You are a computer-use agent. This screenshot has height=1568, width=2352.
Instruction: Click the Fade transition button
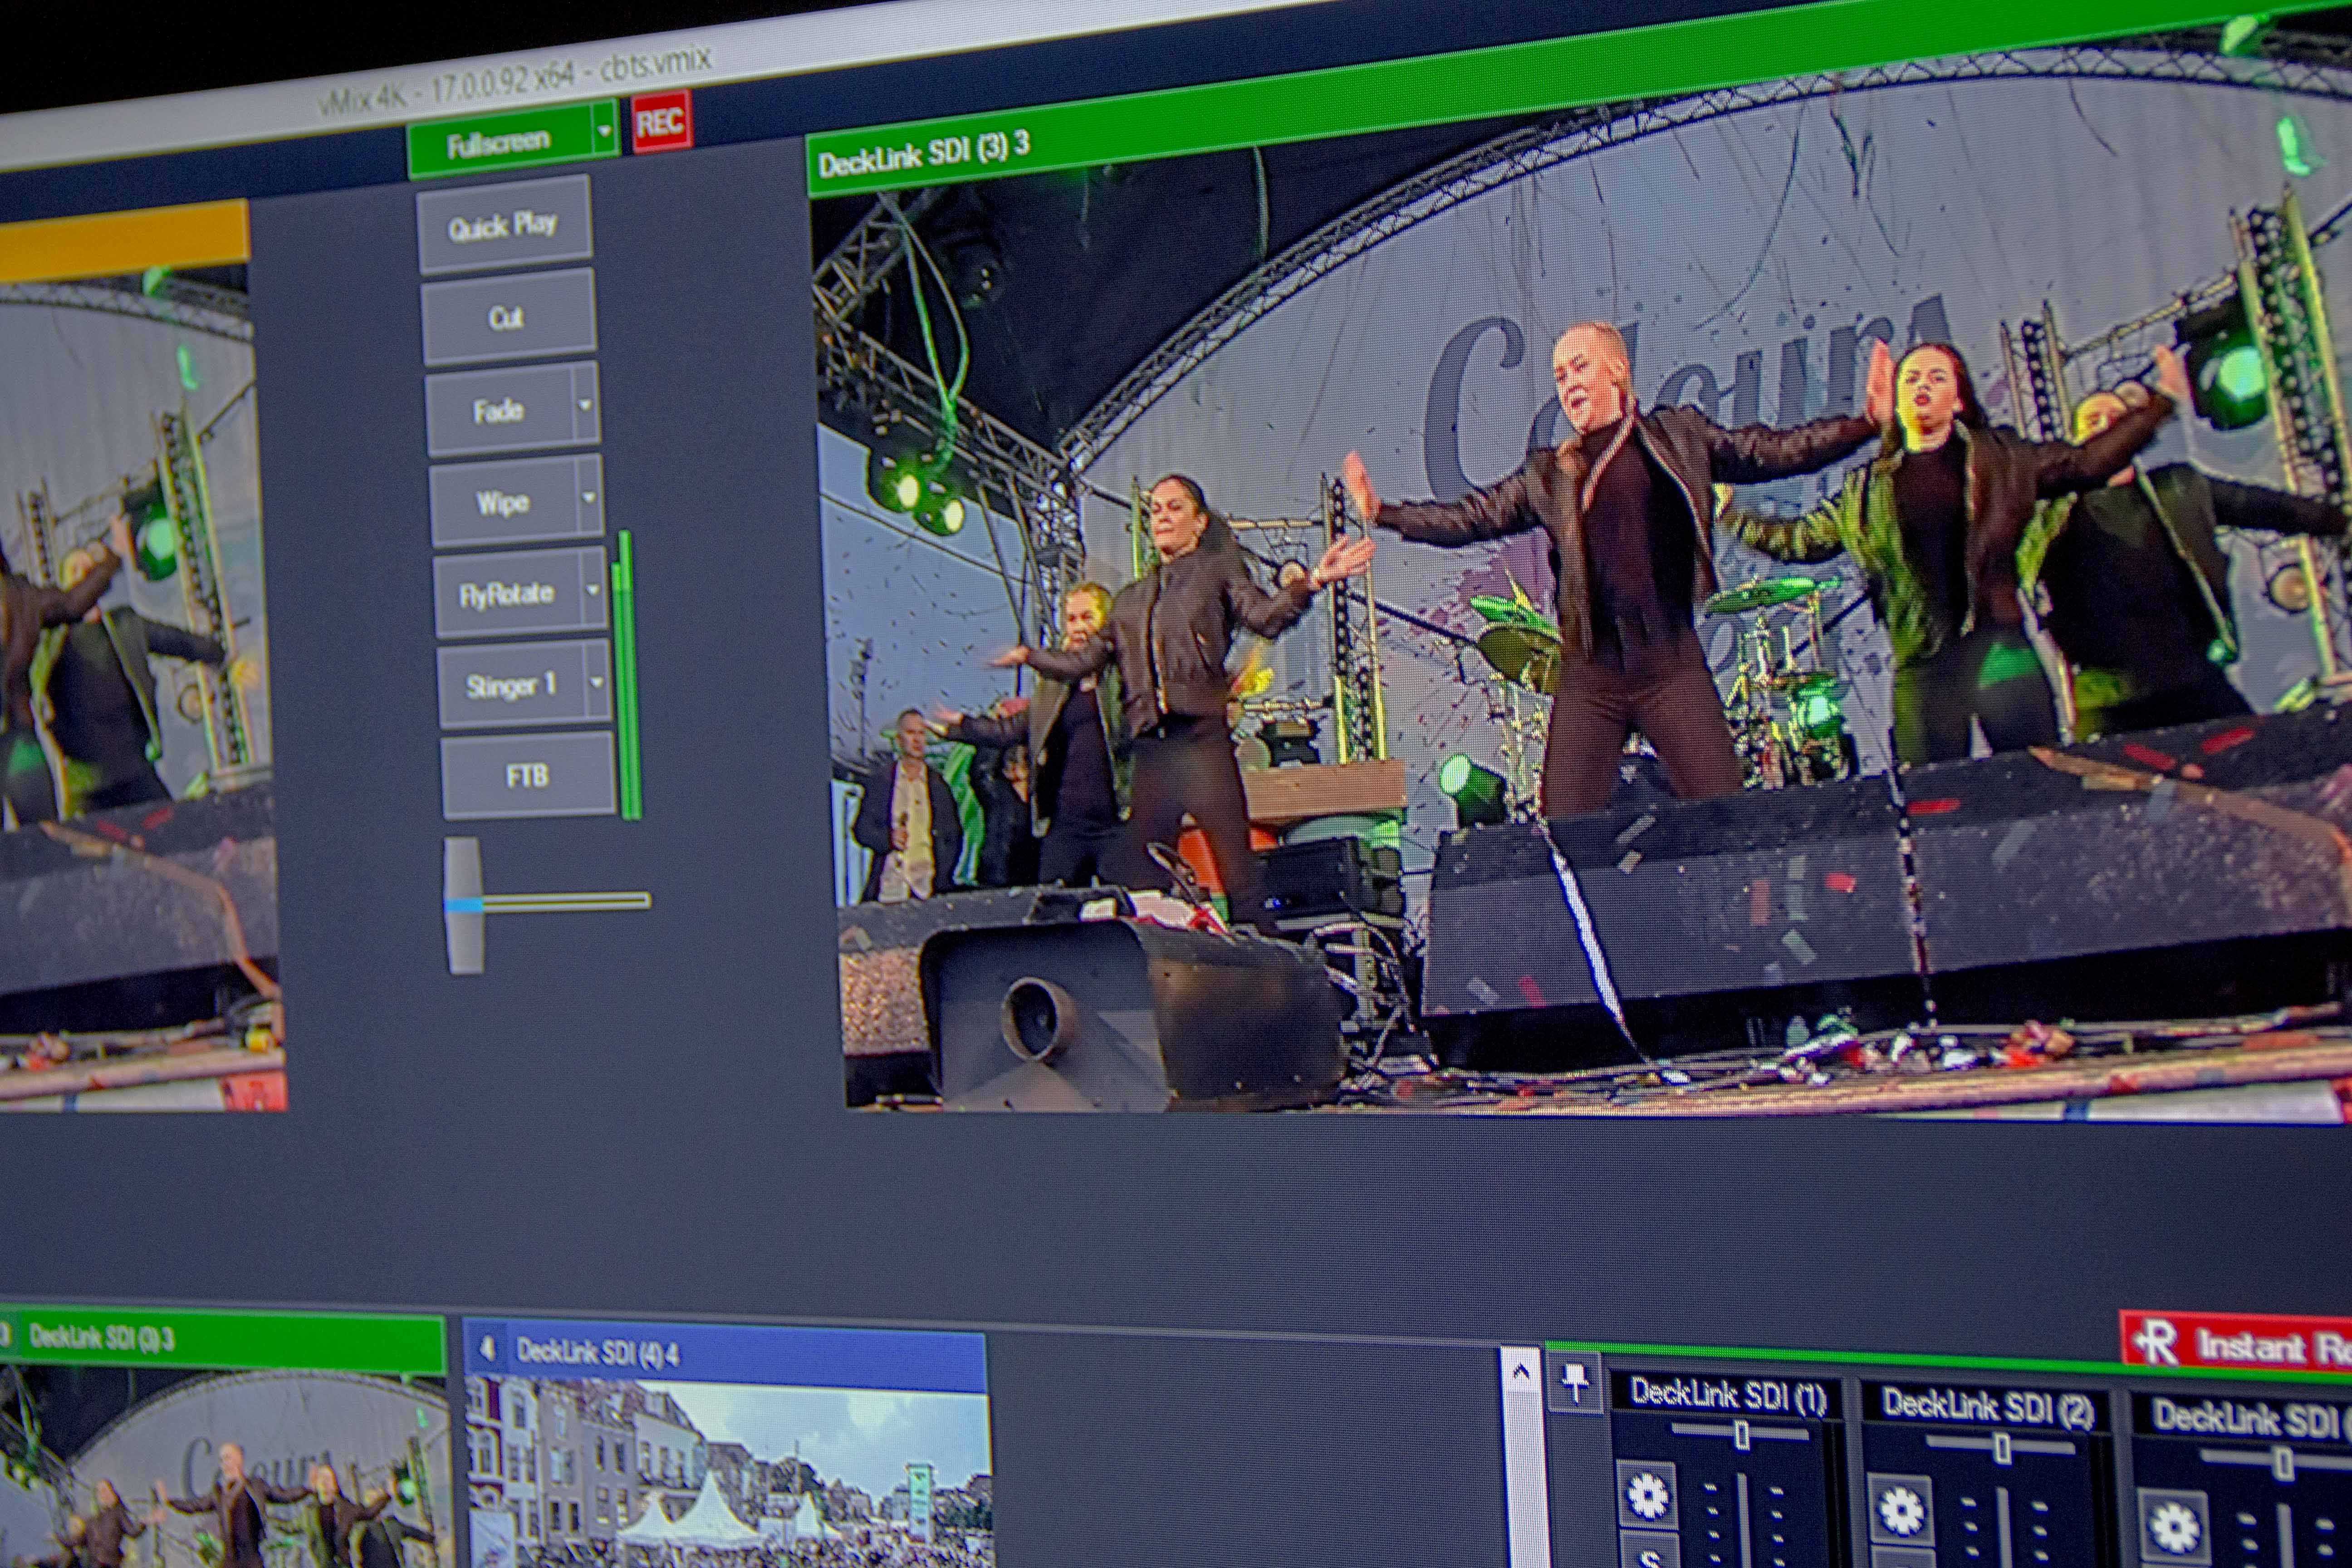(499, 410)
